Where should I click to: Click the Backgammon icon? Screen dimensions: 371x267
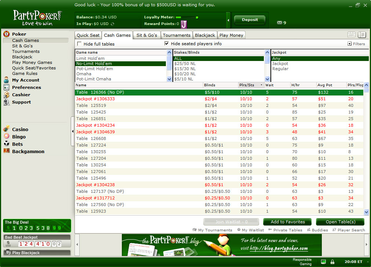click(x=6, y=151)
